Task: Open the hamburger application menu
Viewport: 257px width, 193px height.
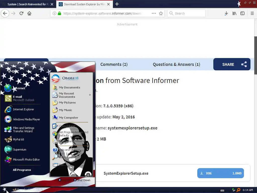Action: [252, 13]
